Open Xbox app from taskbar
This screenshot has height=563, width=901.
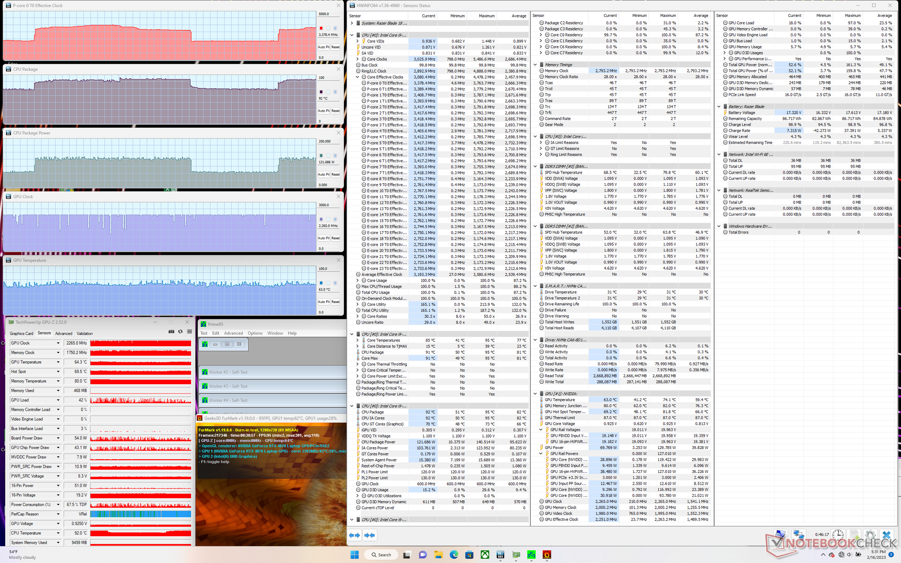tap(485, 555)
